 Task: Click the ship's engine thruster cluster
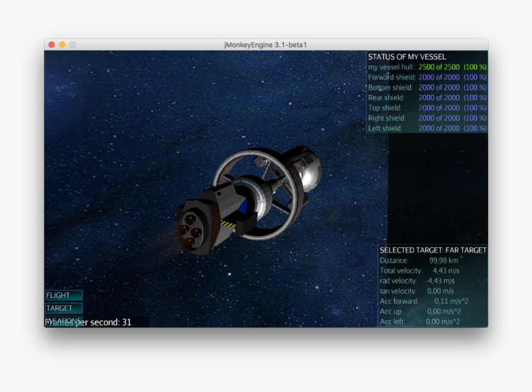tap(191, 231)
